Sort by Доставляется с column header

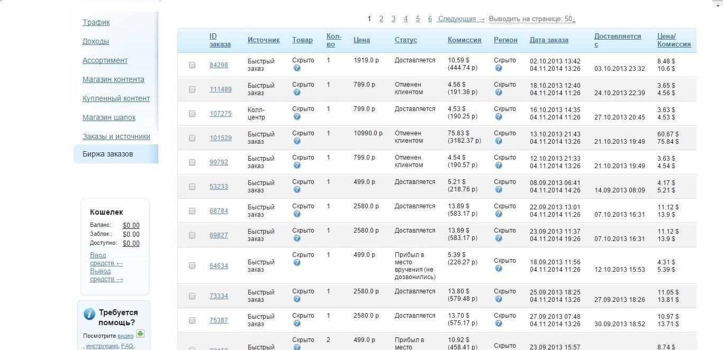(618, 40)
